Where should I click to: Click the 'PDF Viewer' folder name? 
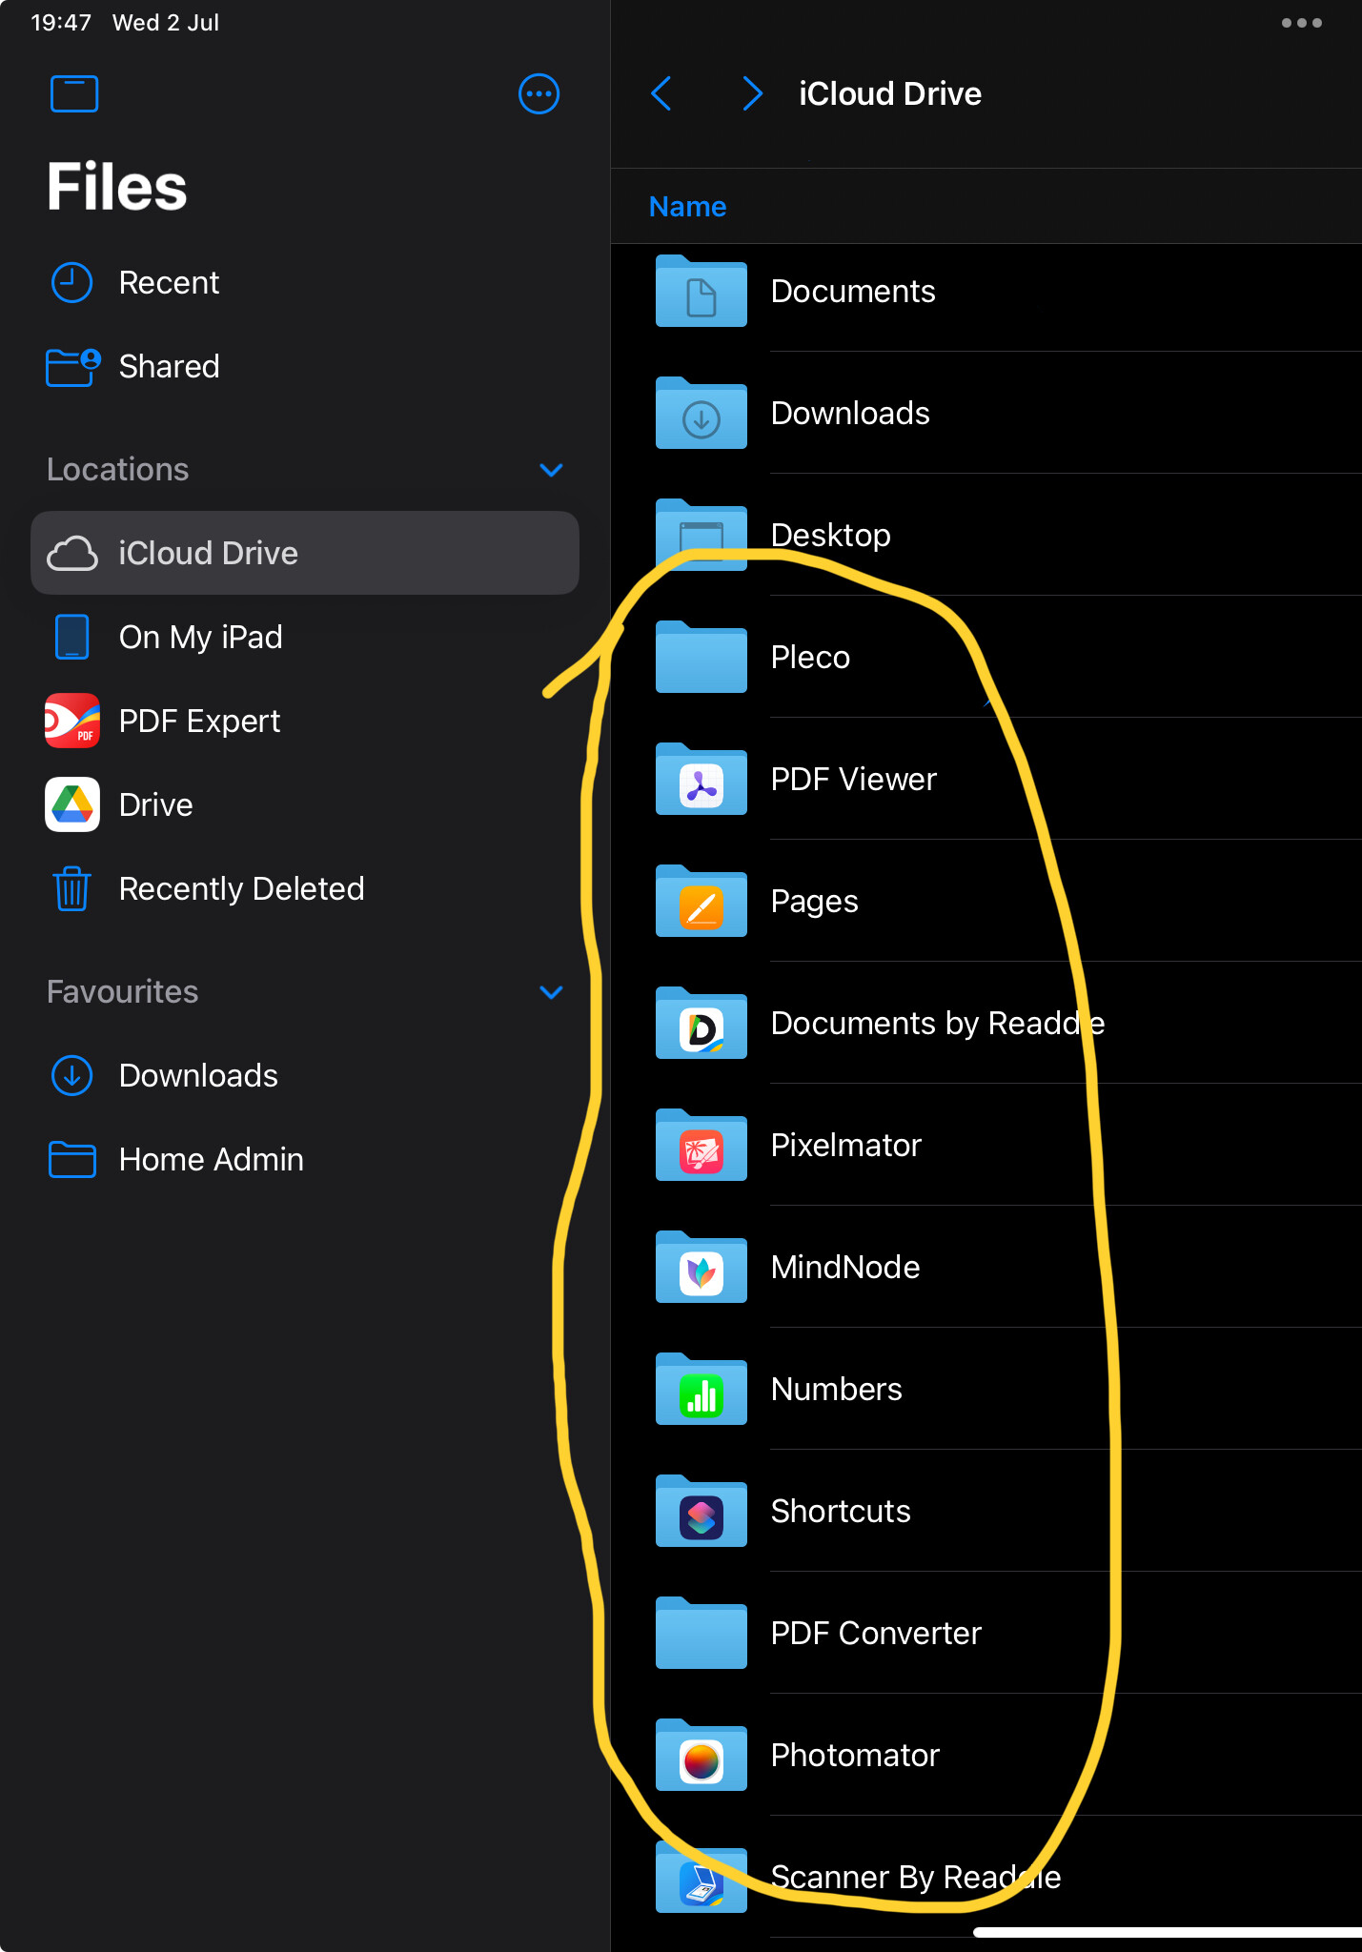tap(853, 780)
